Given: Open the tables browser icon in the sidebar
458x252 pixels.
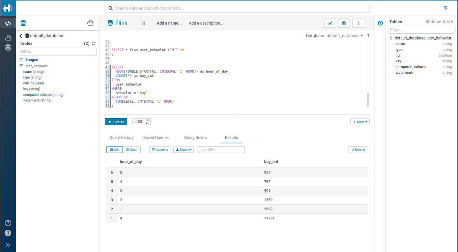Looking at the screenshot, I should click(7, 48).
